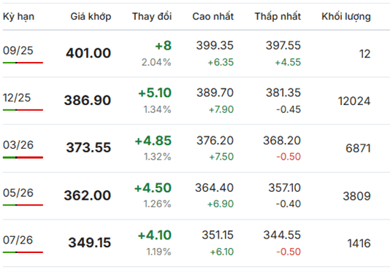Open the 12/25 contract term link
Screen dimensions: 390x272
point(17,98)
